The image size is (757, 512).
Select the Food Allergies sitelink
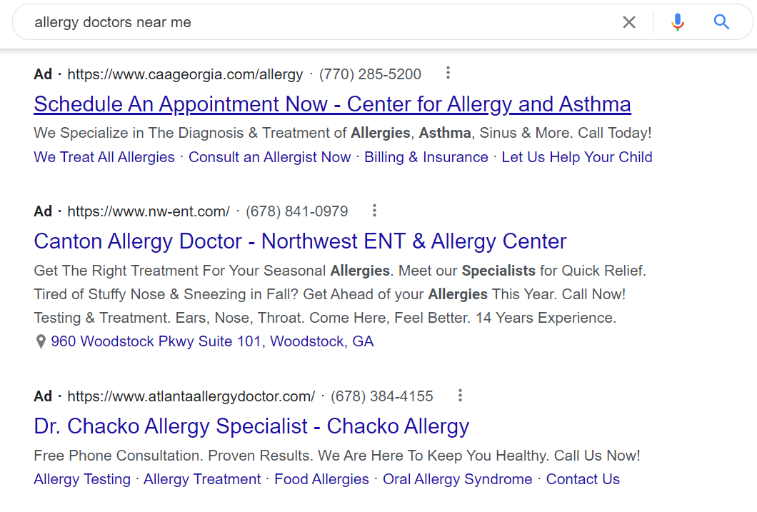click(321, 479)
